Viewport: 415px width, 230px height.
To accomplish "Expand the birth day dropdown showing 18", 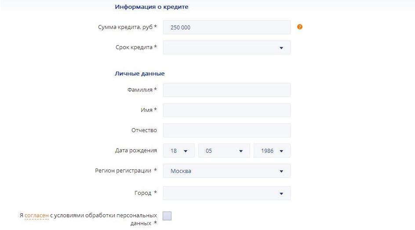I will click(179, 151).
